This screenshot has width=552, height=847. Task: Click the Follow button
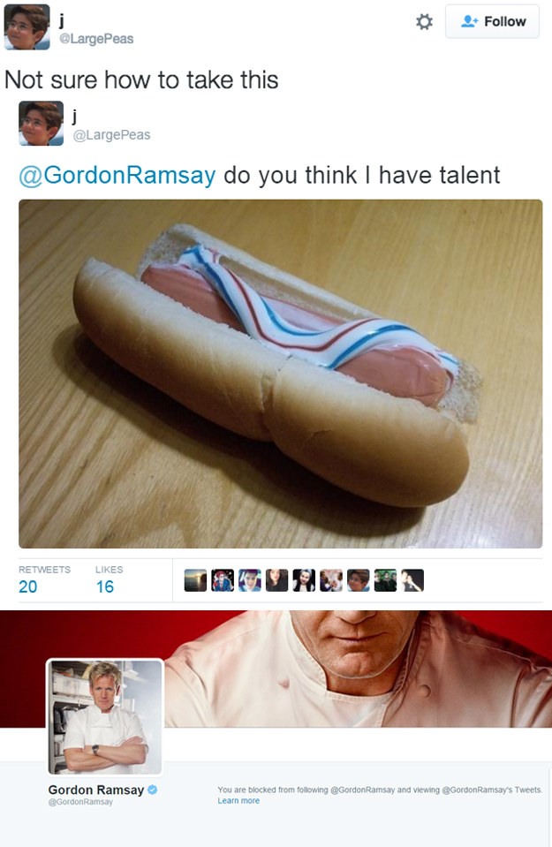click(x=492, y=21)
